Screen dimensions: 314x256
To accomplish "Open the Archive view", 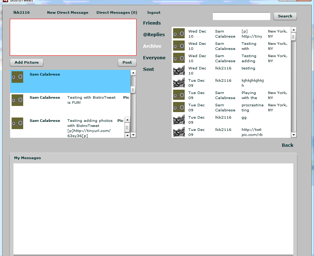I will (152, 46).
